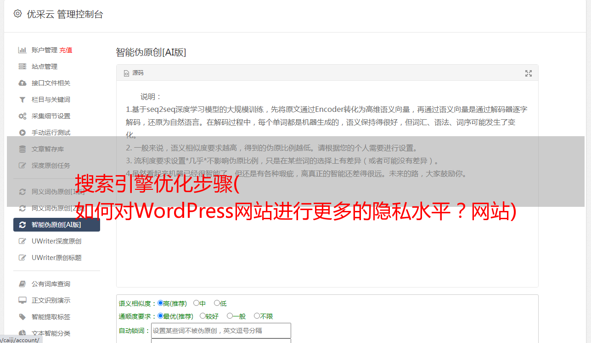Click the 自动锁词 input field
Image resolution: width=591 pixels, height=343 pixels.
tap(221, 331)
